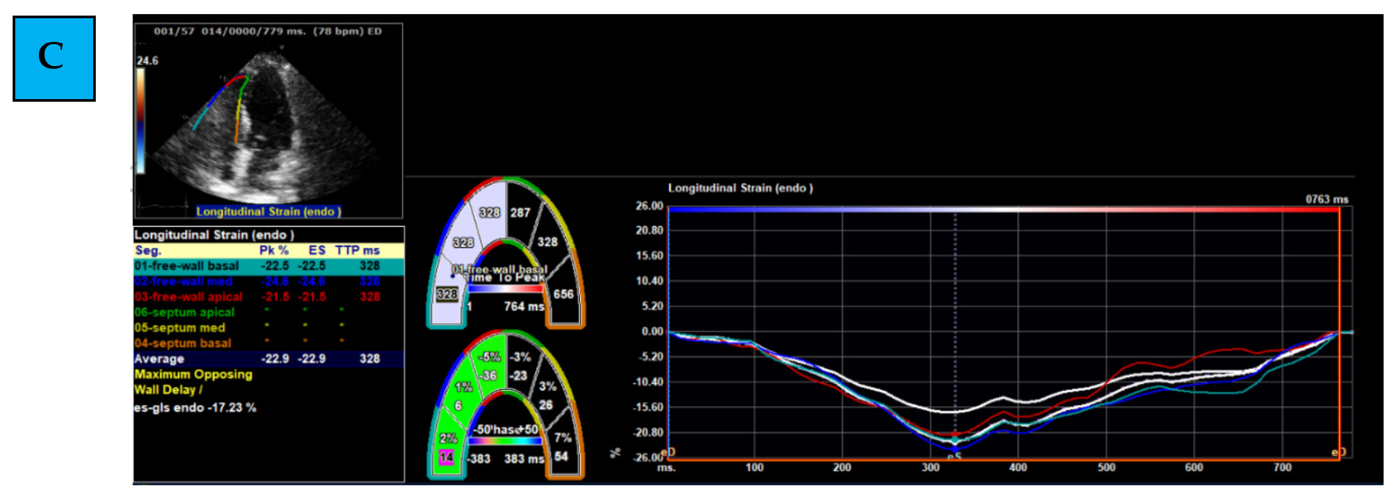This screenshot has height=496, width=1394.
Task: Select the 01-free-wall basal segment row
Action: (x=187, y=266)
